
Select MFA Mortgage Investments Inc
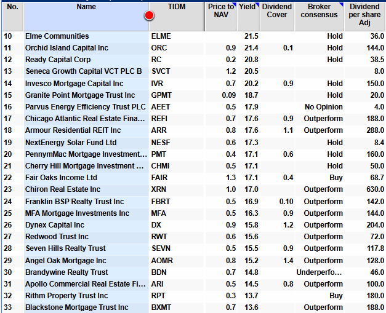click(77, 213)
